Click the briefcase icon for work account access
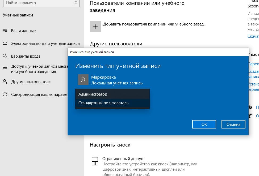259x176 pixels. 5,69
